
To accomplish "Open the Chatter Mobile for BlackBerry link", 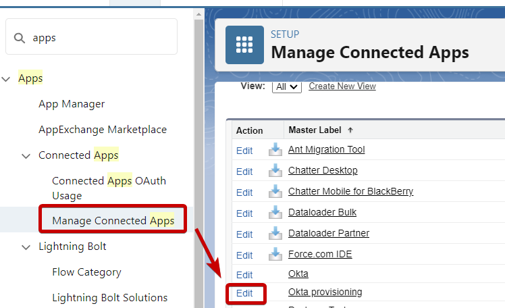I will pyautogui.click(x=350, y=191).
